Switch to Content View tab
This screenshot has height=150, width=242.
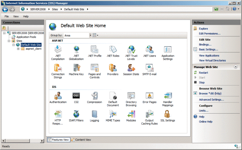(81, 140)
